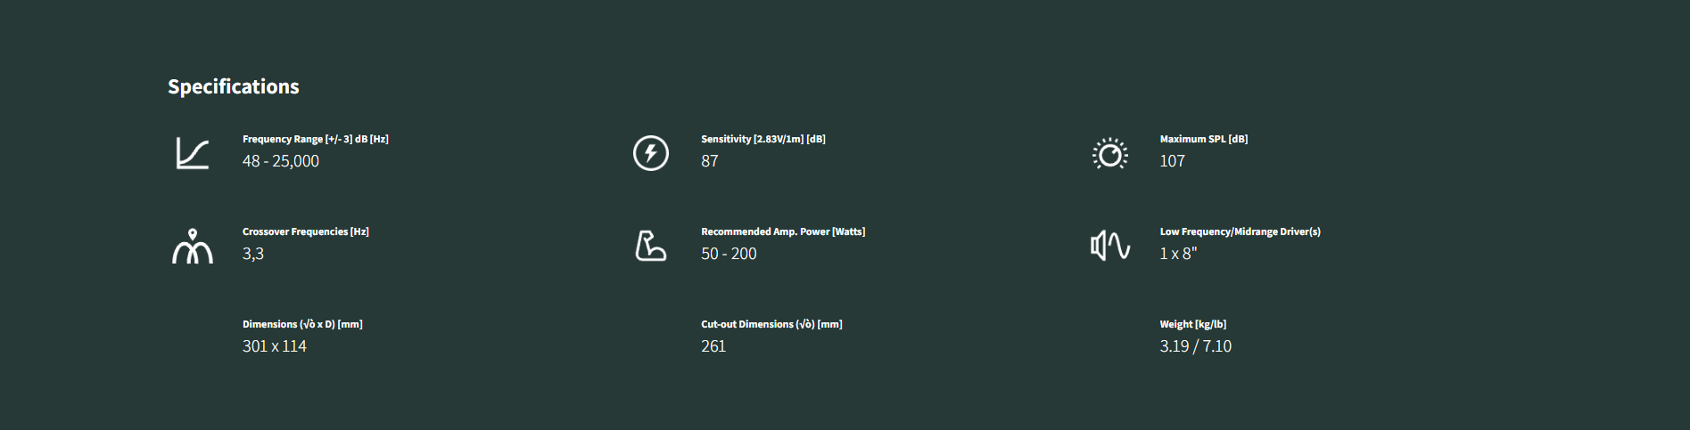1690x430 pixels.
Task: Click the sensitivity value 87
Action: pyautogui.click(x=710, y=161)
